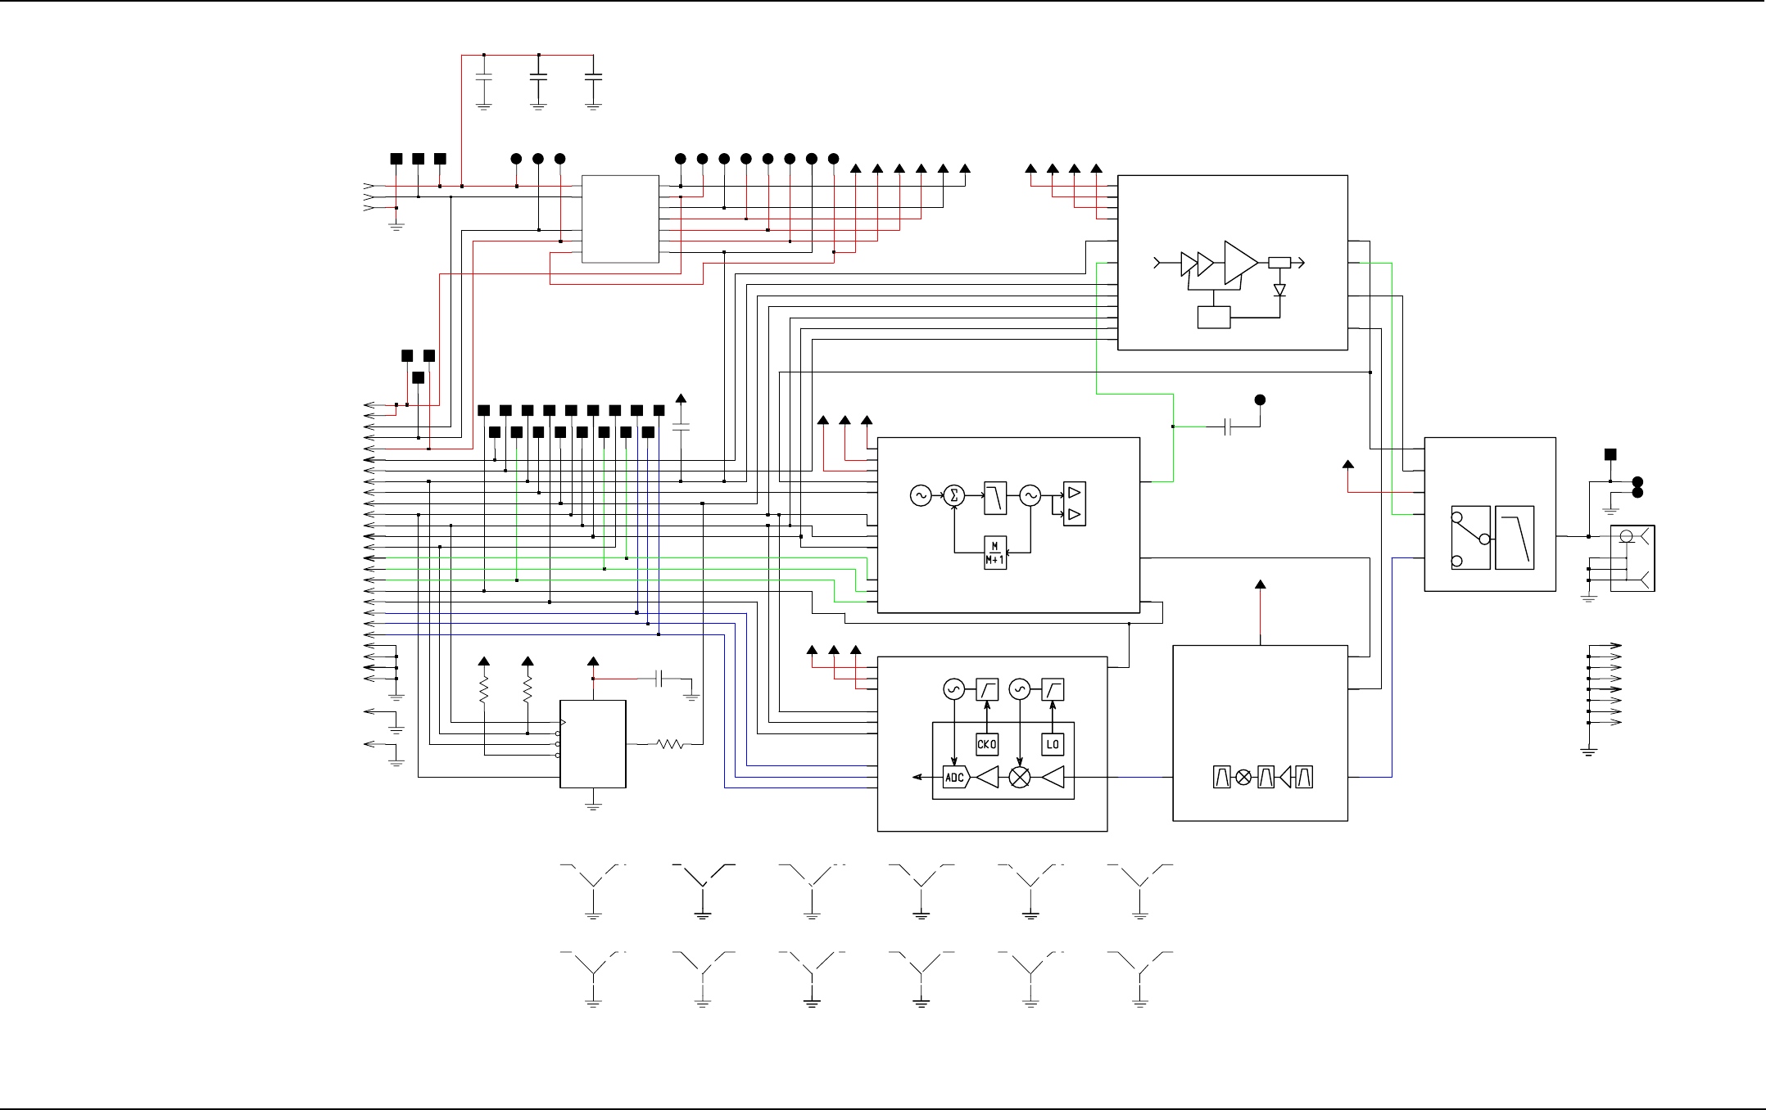Select the resistor at the small IC output
This screenshot has height=1110, width=1766.
click(x=671, y=744)
